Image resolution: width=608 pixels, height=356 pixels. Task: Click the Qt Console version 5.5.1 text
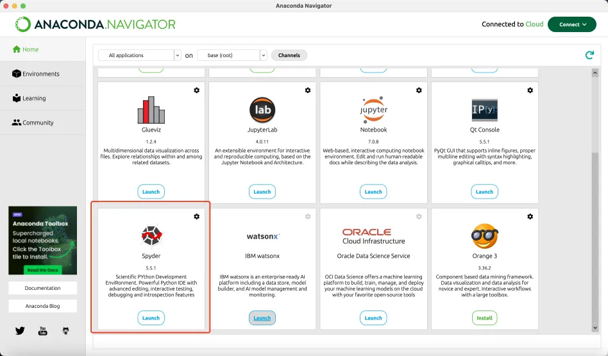(485, 142)
